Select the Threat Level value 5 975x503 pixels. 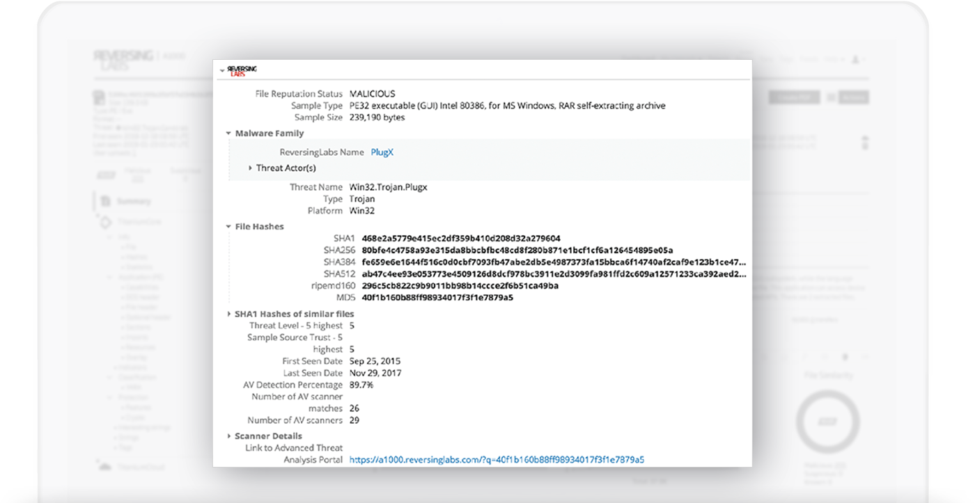[x=352, y=326]
